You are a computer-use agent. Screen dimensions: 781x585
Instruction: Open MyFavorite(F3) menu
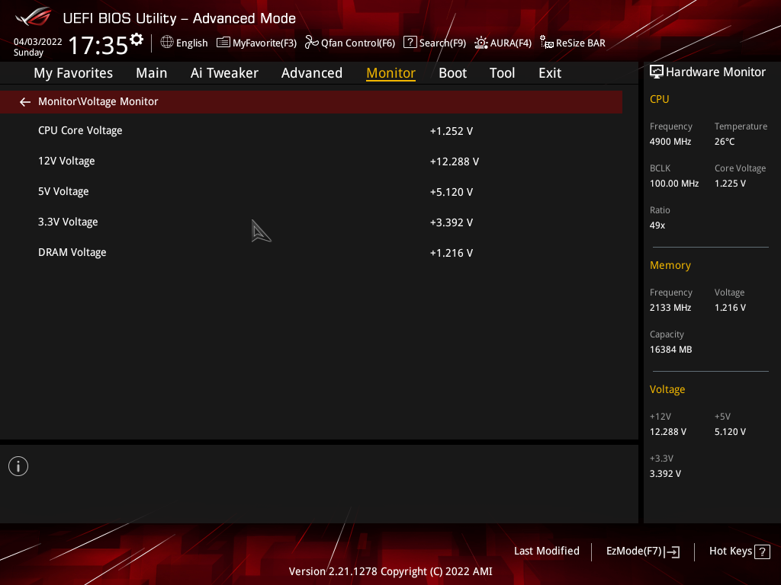pos(256,43)
